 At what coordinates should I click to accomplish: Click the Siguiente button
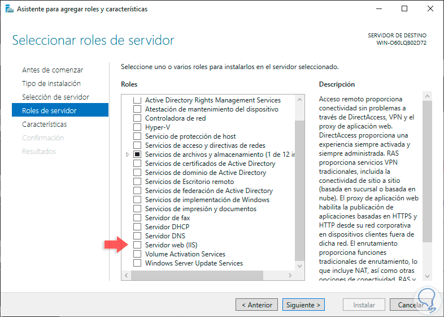[304, 305]
